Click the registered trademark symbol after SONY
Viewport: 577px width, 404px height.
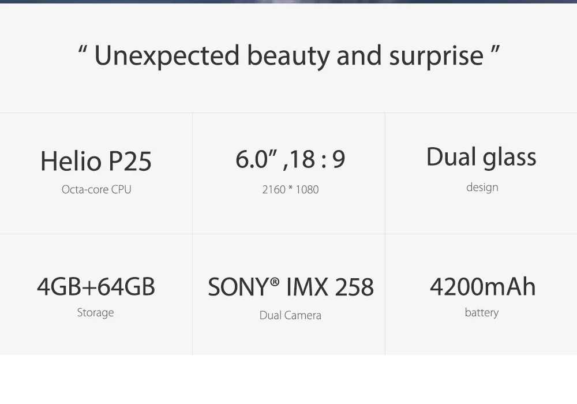point(275,282)
